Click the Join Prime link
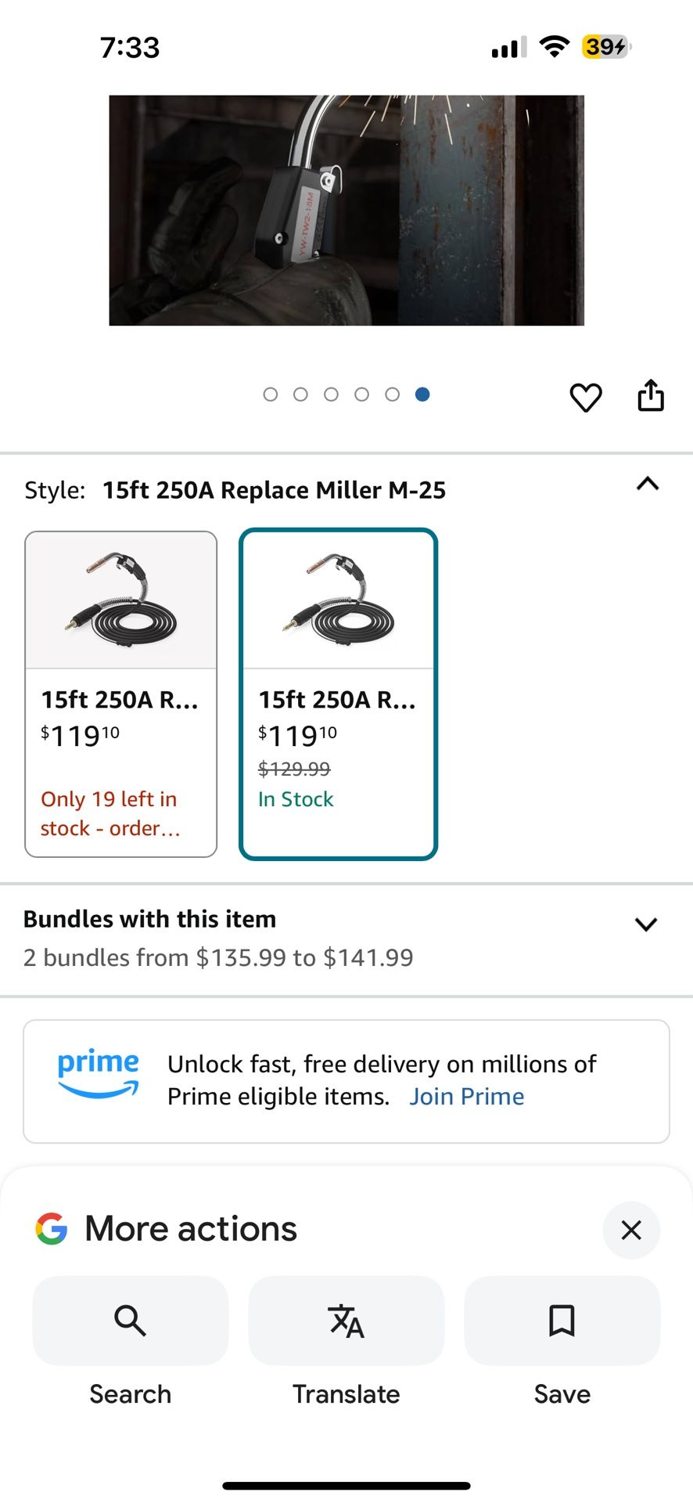 466,1097
